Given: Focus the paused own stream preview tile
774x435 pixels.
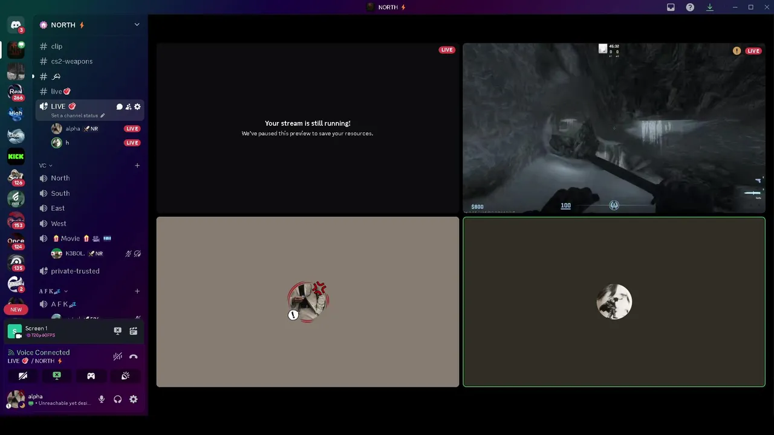Looking at the screenshot, I should pos(308,128).
